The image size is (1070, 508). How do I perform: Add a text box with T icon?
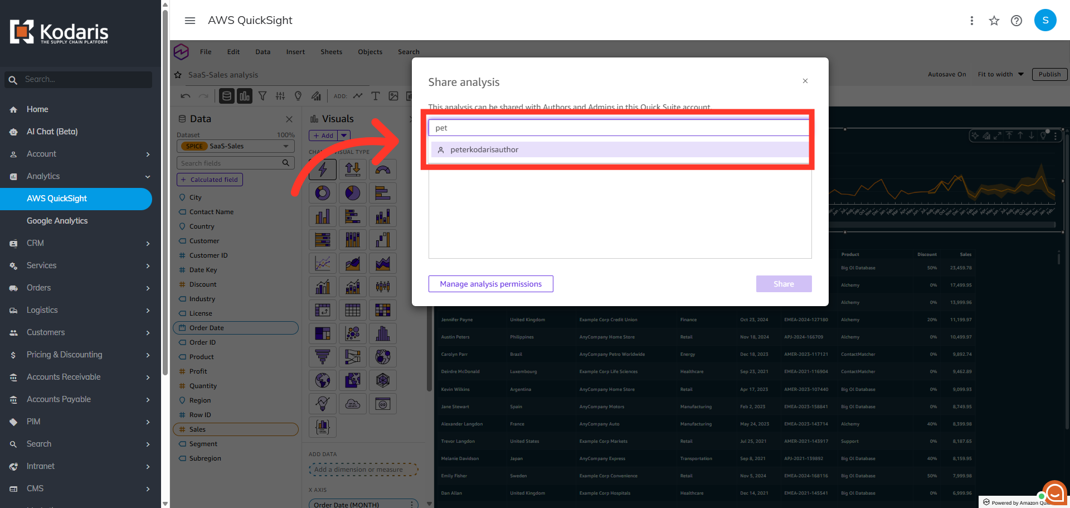376,96
